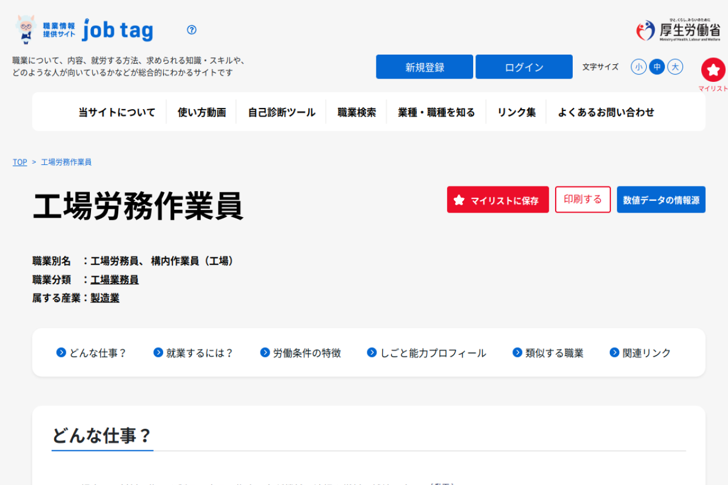
Task: Open 数値データの情報源
Action: click(x=661, y=200)
